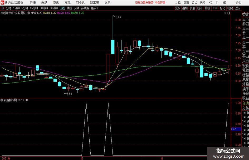Toggle the left panel icon beside 分时

pos(2,8)
